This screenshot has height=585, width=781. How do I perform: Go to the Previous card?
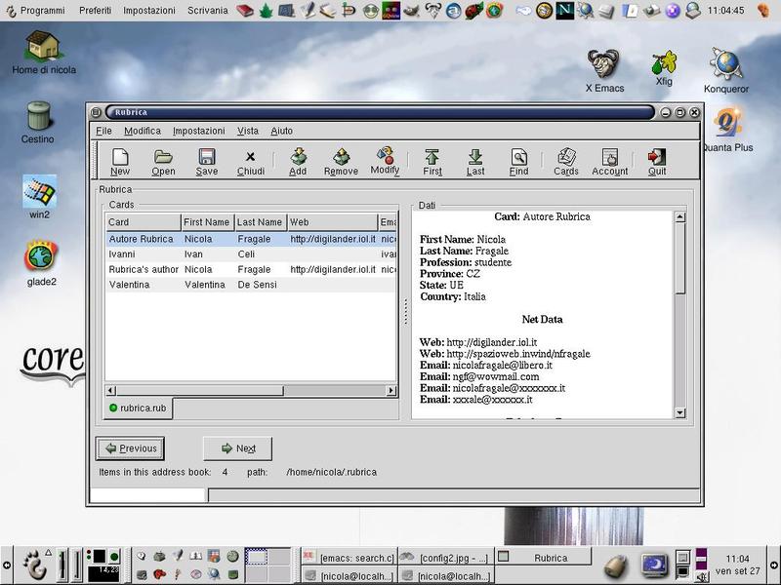pos(130,448)
